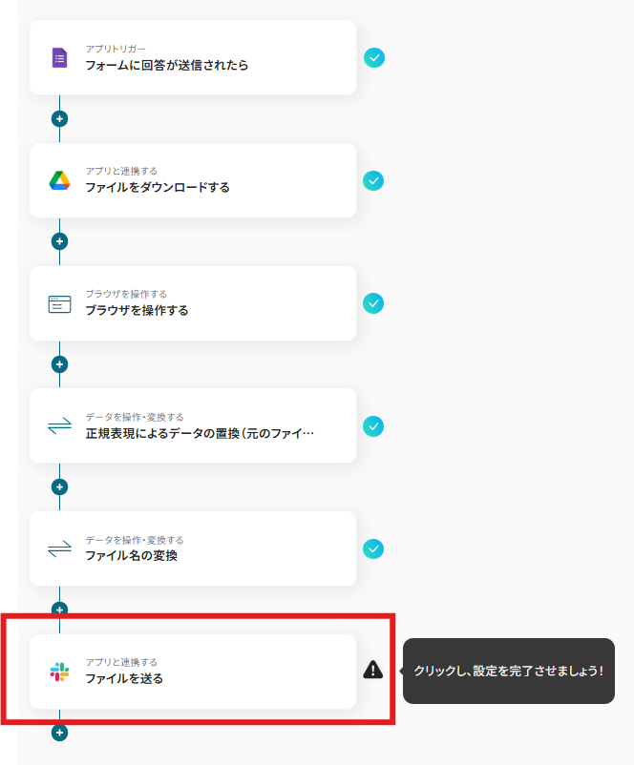Open the 正規表現によるデータの置換 step

coord(193,426)
